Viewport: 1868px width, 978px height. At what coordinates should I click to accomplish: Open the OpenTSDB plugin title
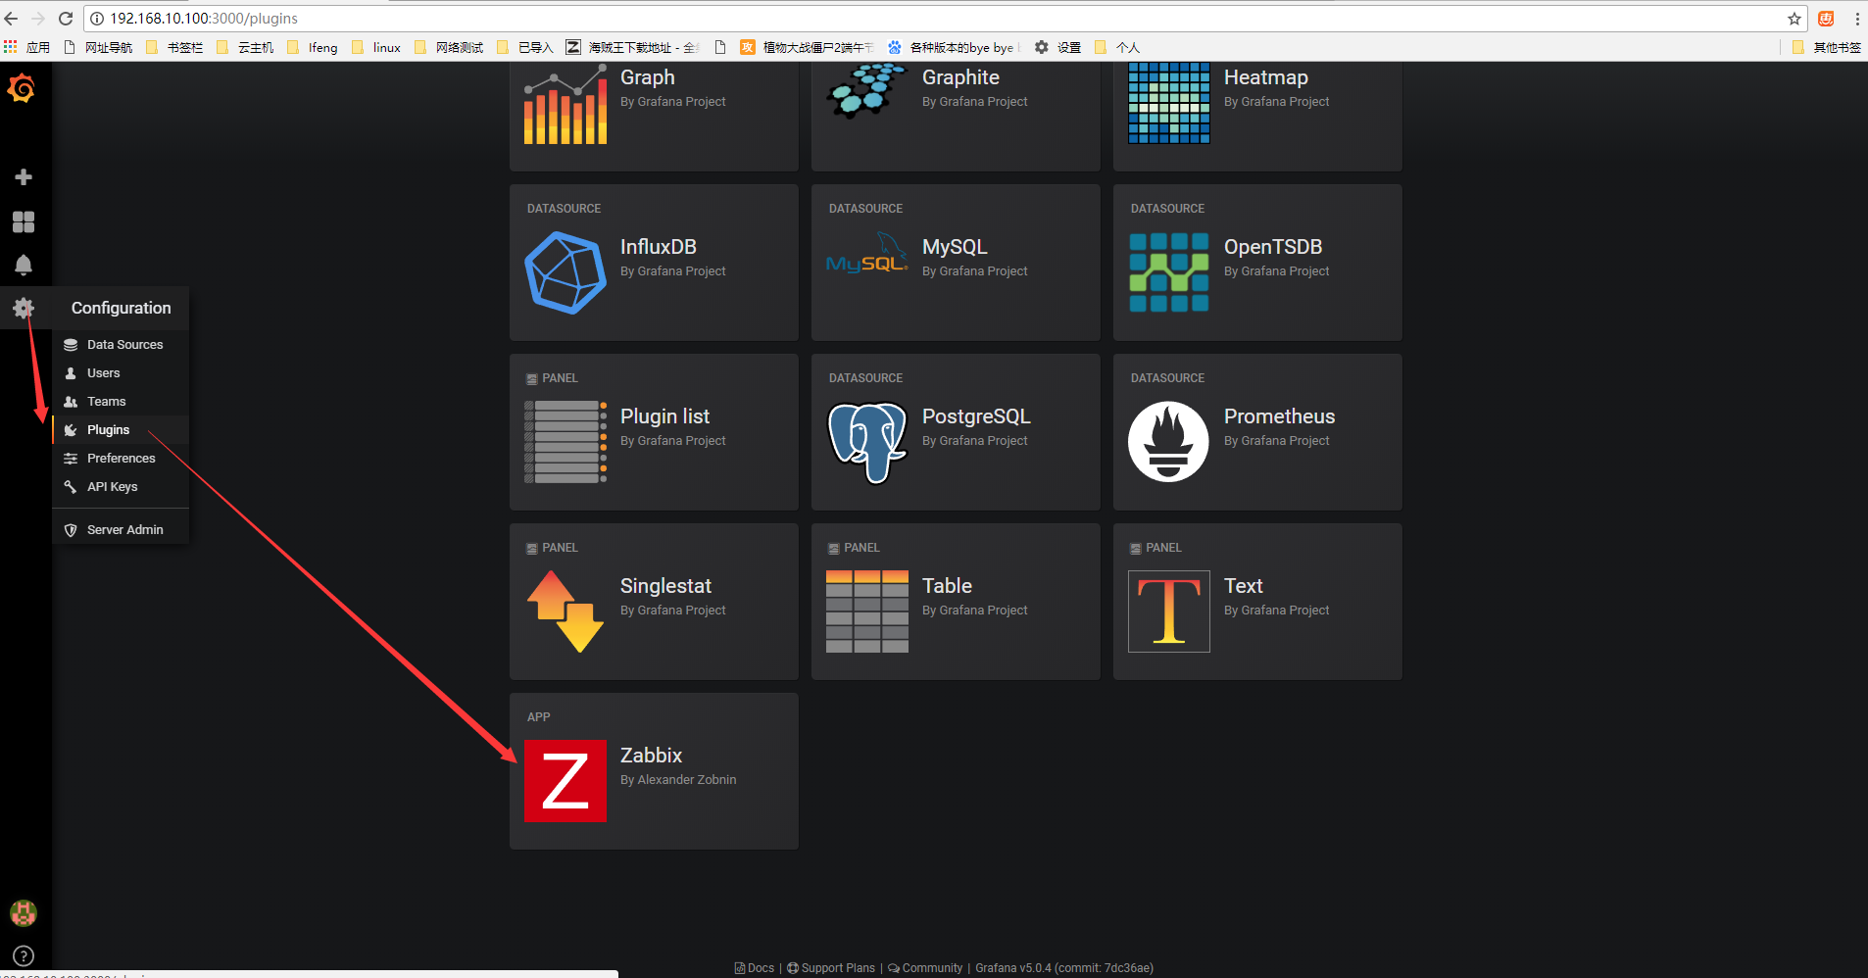point(1273,247)
